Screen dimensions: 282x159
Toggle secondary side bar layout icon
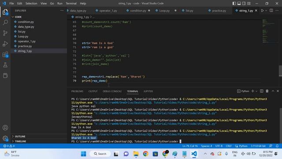point(244,4)
